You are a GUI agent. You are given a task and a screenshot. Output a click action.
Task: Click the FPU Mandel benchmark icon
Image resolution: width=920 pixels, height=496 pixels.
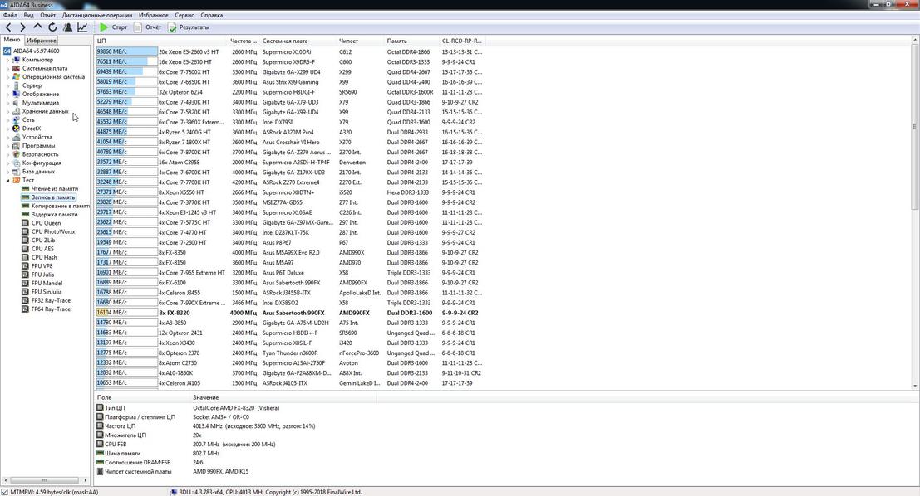25,283
